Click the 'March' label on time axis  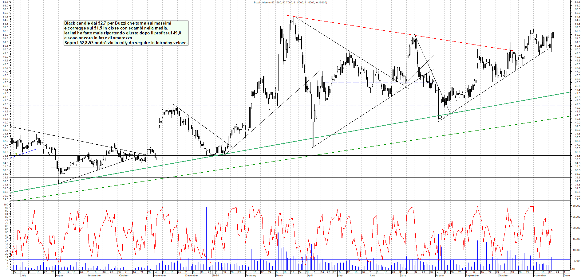tap(279, 275)
